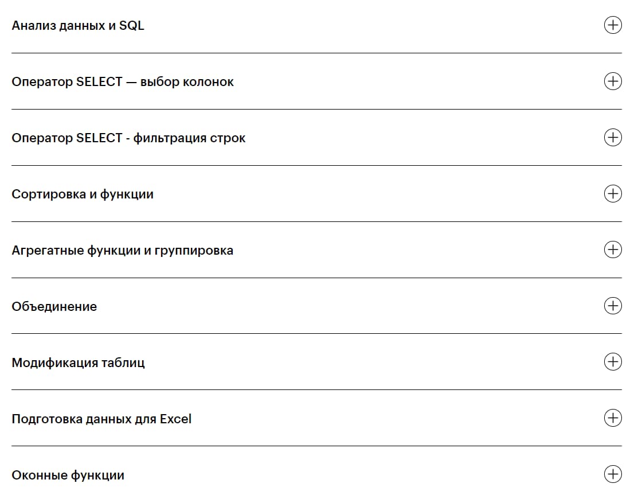Click plus icon next to Объединение

click(x=613, y=306)
